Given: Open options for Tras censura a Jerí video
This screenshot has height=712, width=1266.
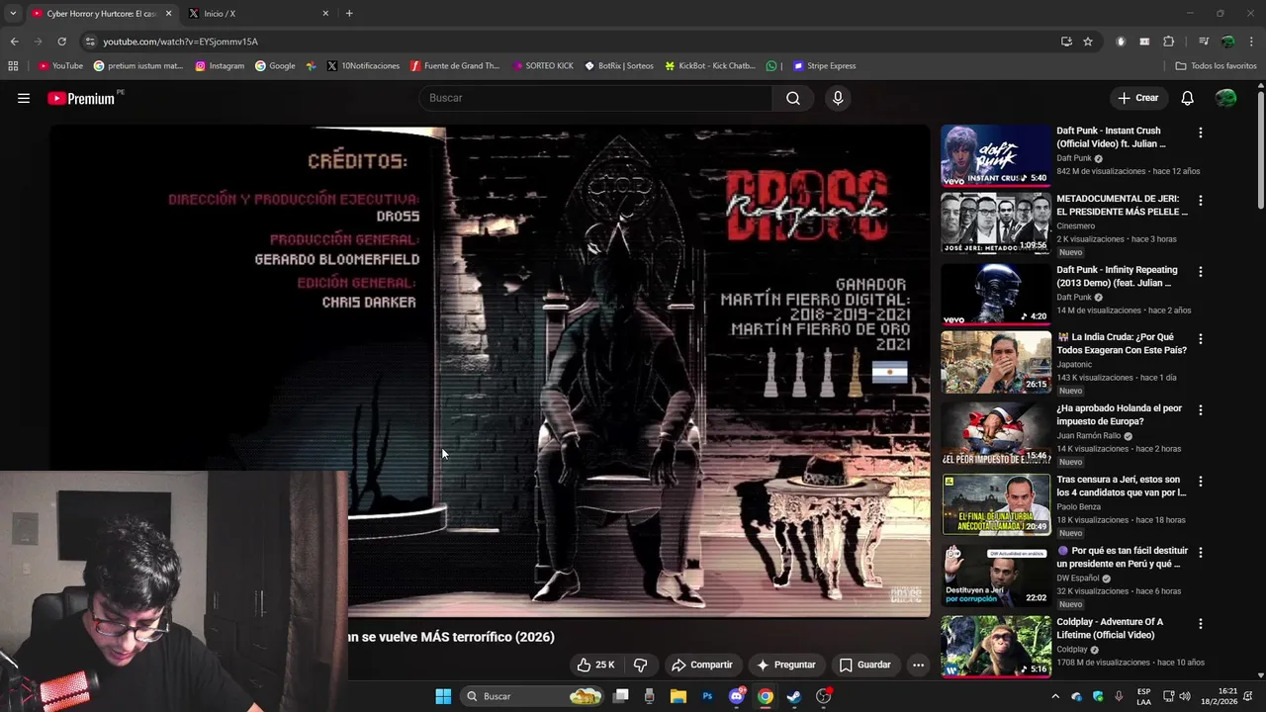Looking at the screenshot, I should point(1201,482).
